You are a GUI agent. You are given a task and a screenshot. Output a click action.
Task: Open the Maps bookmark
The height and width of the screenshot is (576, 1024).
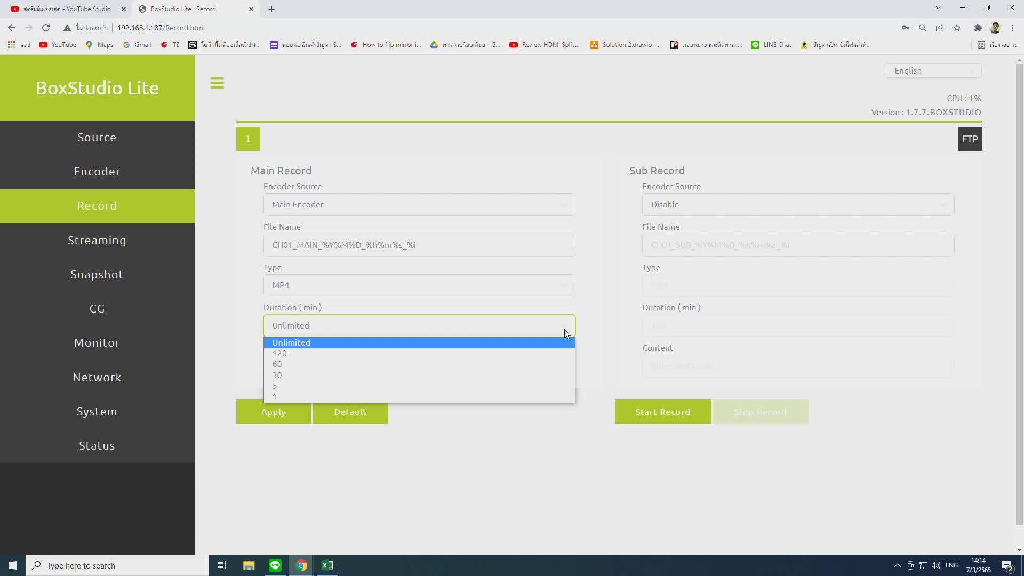[x=100, y=45]
